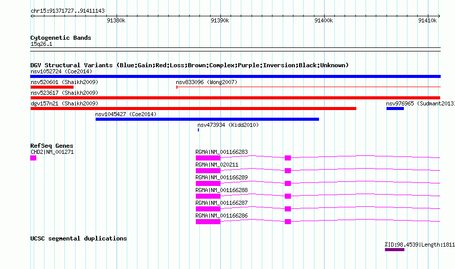Viewport: 455px width, 269px height.
Task: Click the red nsv520601 loss variant bar
Action: point(52,87)
